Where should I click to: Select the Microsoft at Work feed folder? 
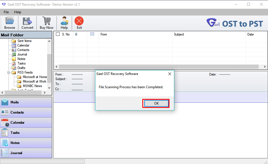point(34,81)
